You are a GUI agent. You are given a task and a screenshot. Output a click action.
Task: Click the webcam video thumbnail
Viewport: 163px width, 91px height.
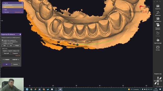pos(12,84)
